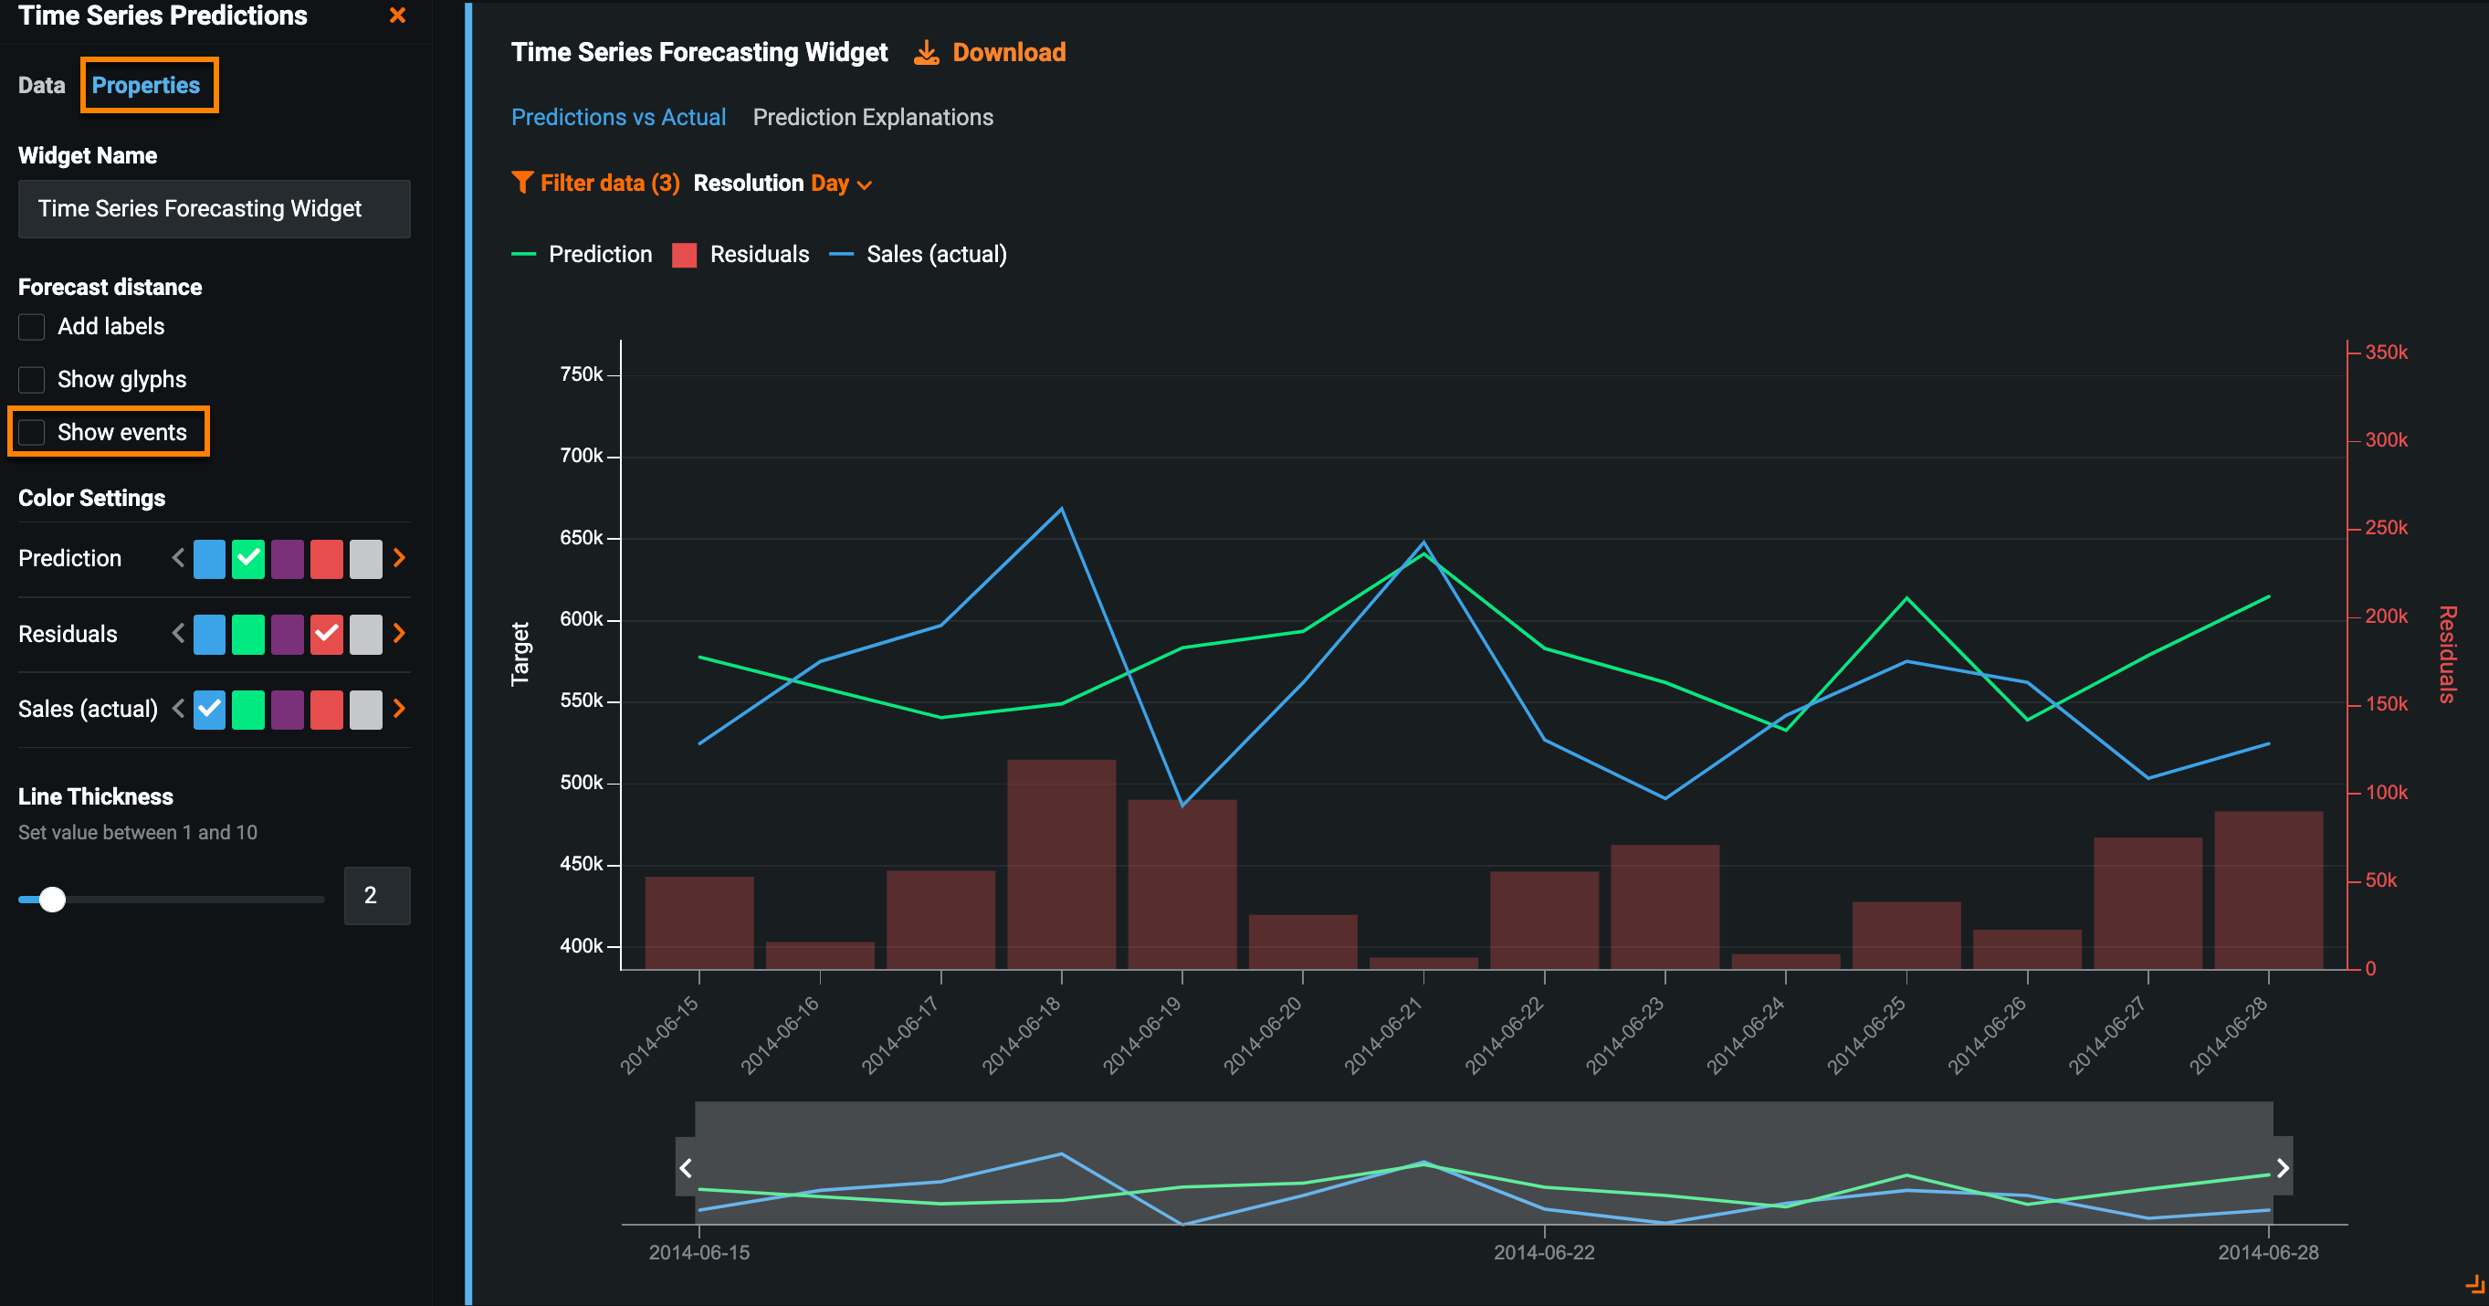
Task: Open the Prediction Explanations tab
Action: (x=873, y=117)
